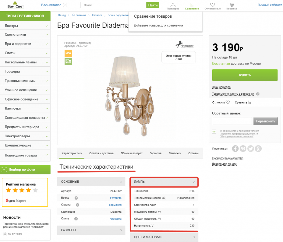Share via the Twitter icon

251,149
